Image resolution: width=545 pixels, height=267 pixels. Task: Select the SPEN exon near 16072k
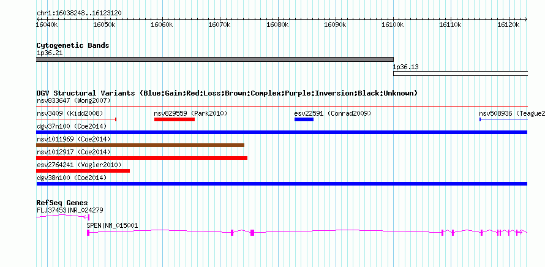click(232, 233)
